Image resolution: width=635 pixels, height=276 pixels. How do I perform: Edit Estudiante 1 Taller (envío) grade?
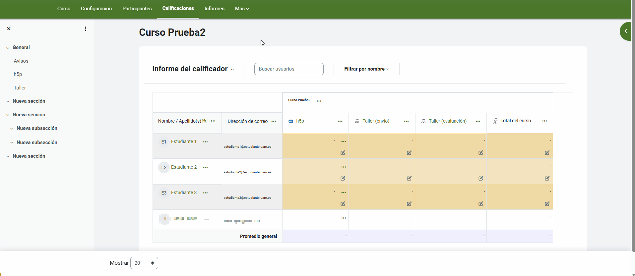pos(409,153)
